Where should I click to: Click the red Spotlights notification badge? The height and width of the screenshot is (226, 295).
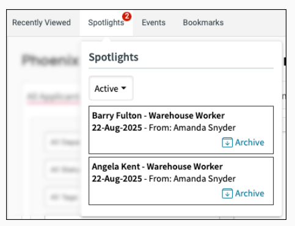[x=126, y=16]
